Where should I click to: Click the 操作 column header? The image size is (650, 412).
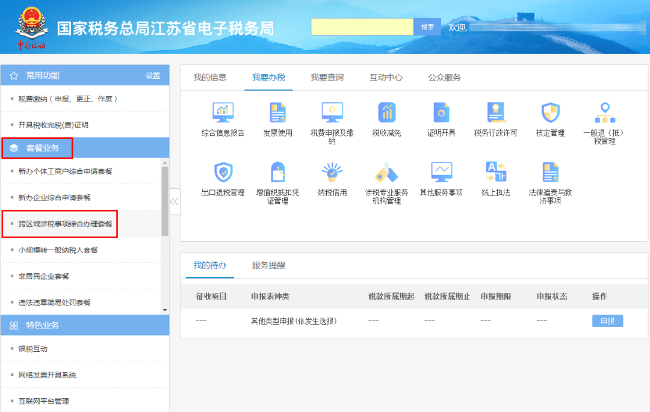pyautogui.click(x=599, y=297)
